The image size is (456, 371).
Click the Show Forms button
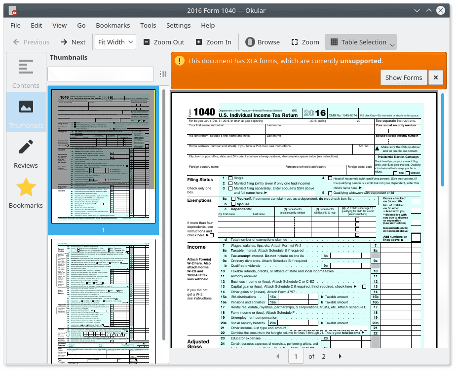coord(404,77)
